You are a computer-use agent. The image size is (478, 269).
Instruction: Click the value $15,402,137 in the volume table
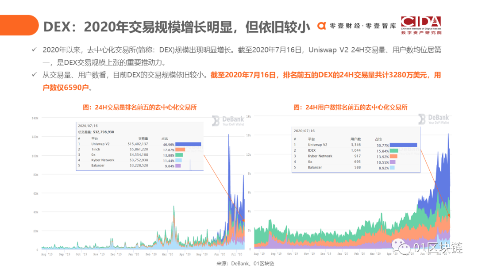point(138,144)
